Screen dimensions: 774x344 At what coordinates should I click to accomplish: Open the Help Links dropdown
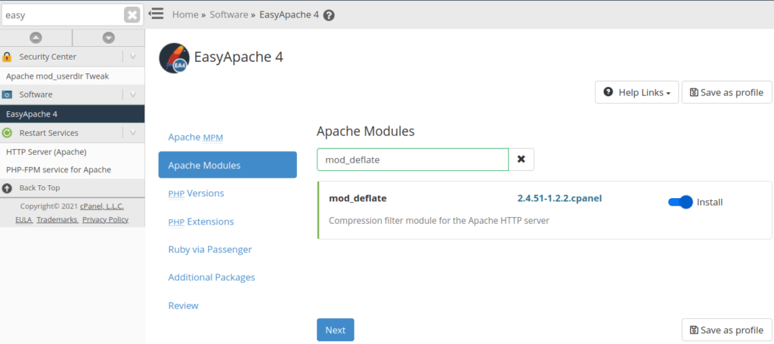(x=636, y=92)
